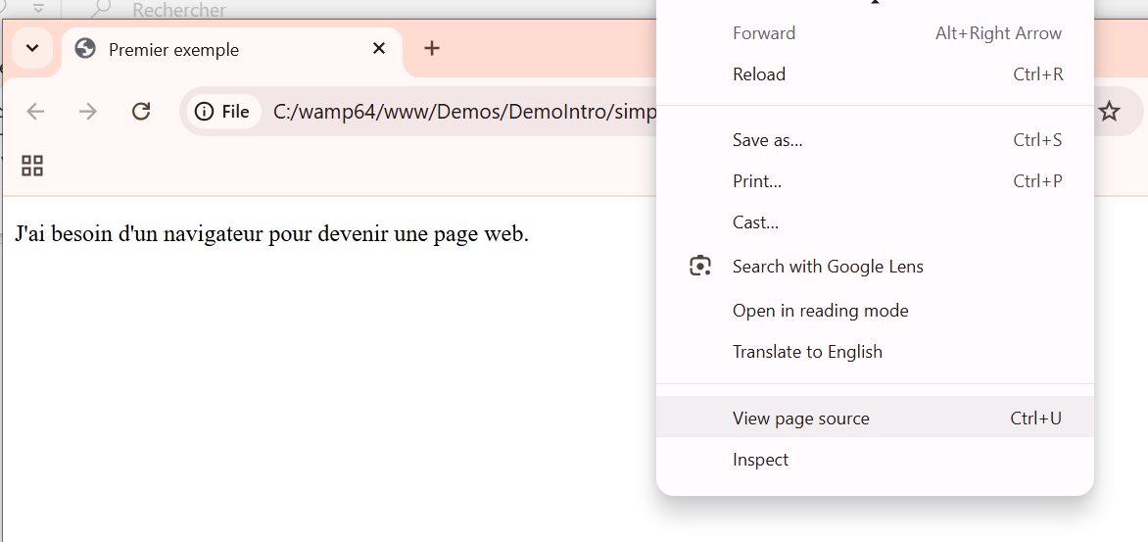
Task: View site information via File chip
Action: (223, 112)
